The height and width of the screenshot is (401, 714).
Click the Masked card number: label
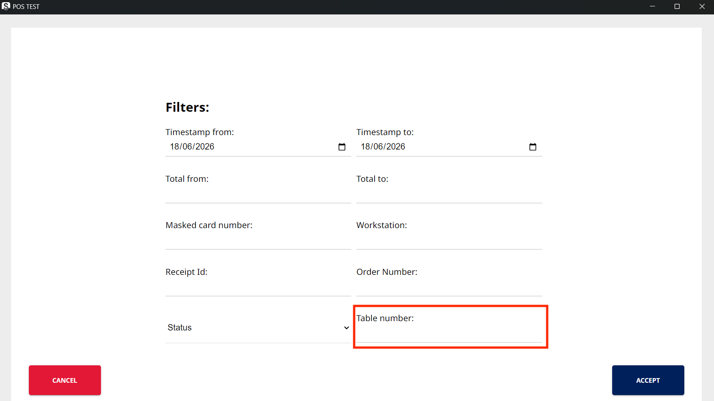[x=209, y=225]
